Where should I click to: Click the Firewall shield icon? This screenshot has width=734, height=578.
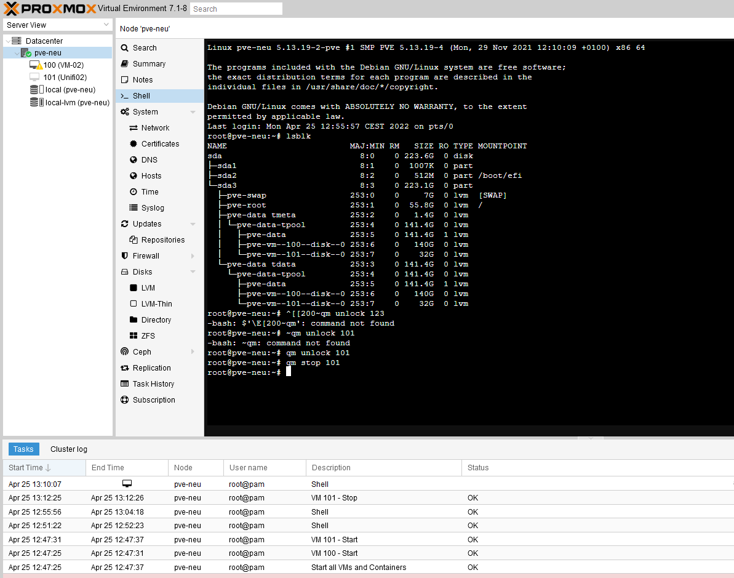(x=124, y=255)
